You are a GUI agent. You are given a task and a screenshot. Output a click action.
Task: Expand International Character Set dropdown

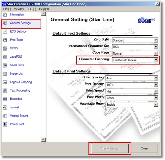(x=156, y=47)
